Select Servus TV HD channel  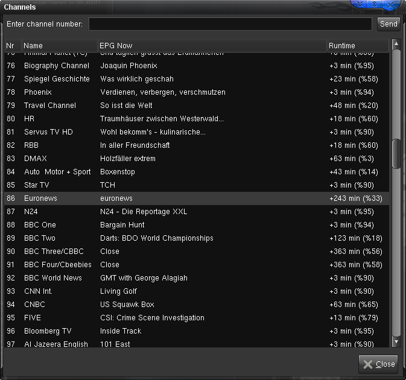[197, 132]
